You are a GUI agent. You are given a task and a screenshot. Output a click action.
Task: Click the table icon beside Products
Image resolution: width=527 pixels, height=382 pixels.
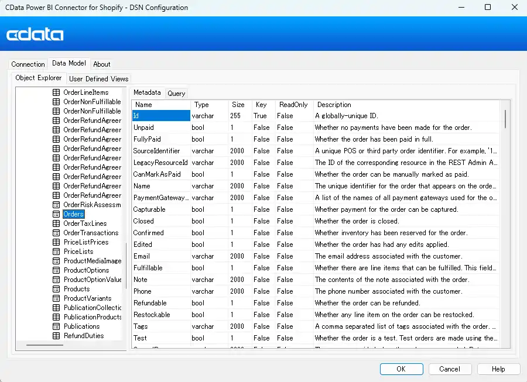pos(57,289)
